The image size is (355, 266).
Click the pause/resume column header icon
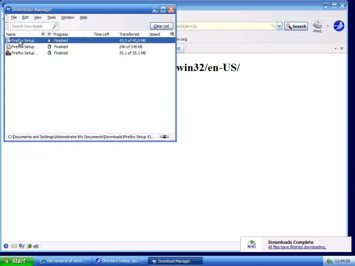(43, 34)
